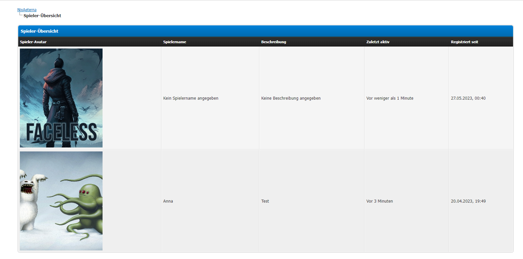Click the Beschreibung column header
The image size is (523, 259).
point(274,42)
